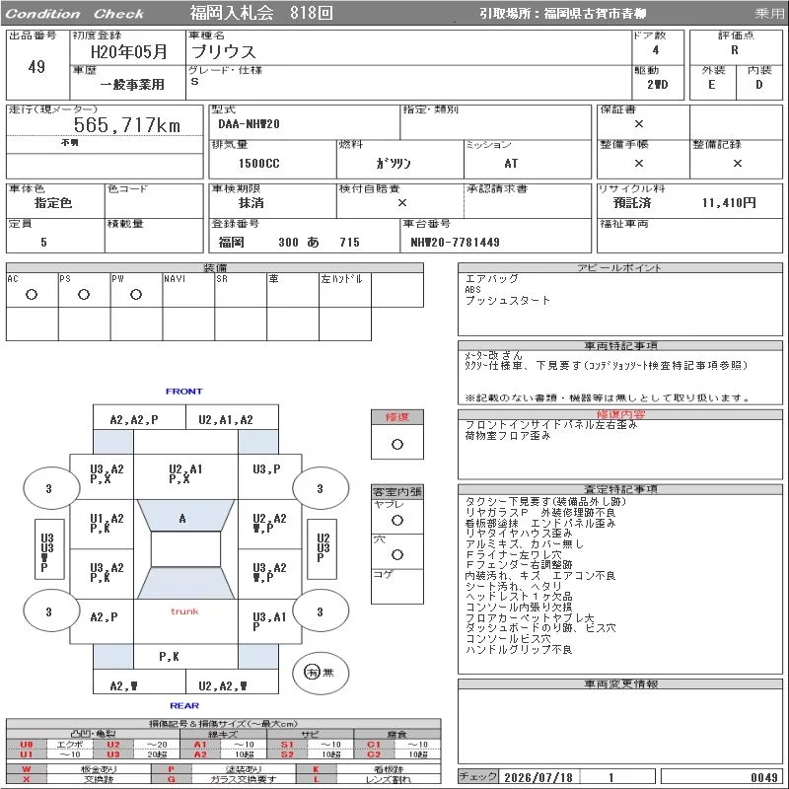This screenshot has height=789, width=789.
Task: Click the trunk label on car diagram
Action: click(184, 611)
